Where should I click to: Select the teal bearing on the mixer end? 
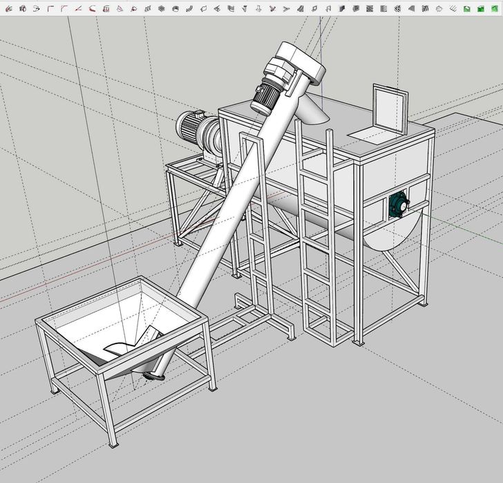click(x=399, y=205)
